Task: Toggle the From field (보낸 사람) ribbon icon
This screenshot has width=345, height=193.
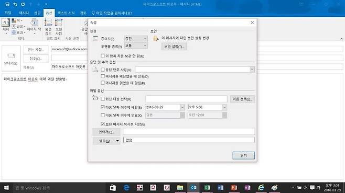Action: click(x=59, y=22)
